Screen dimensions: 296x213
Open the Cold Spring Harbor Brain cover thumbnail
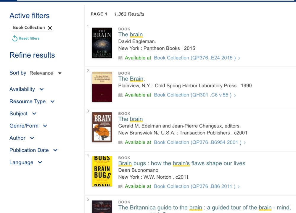102,87
